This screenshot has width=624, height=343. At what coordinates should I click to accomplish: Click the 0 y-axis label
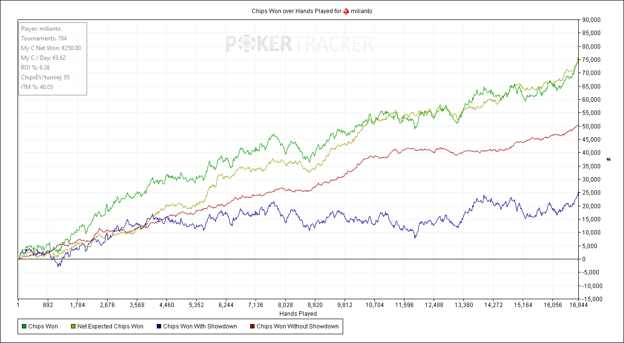584,259
